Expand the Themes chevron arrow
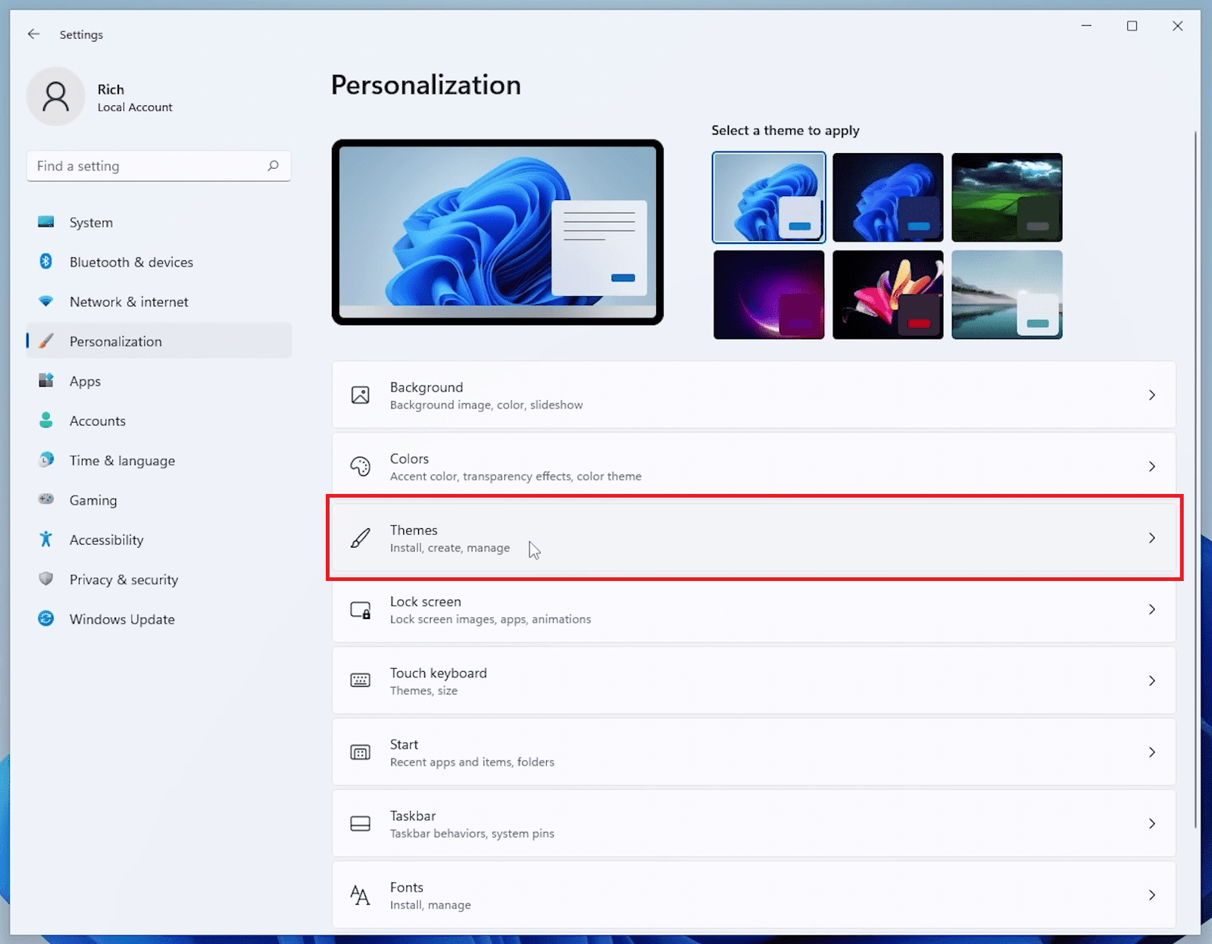1212x944 pixels. (1151, 538)
